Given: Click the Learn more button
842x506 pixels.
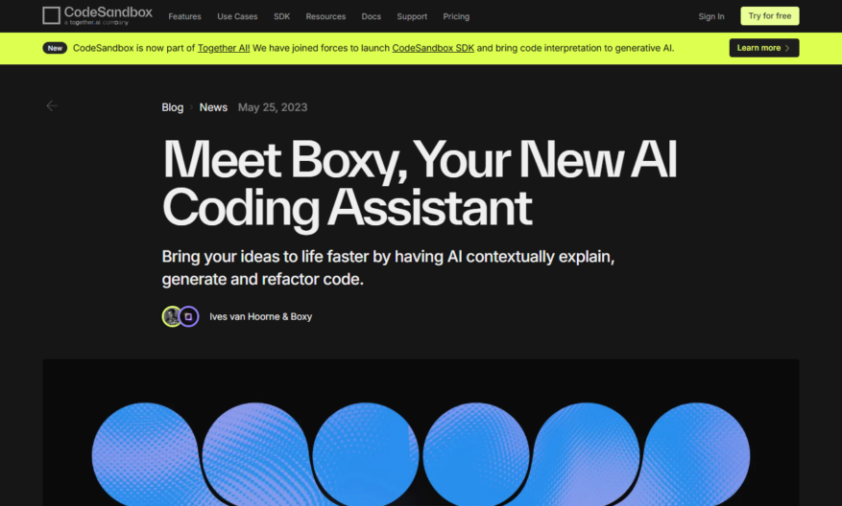Looking at the screenshot, I should click(x=763, y=48).
